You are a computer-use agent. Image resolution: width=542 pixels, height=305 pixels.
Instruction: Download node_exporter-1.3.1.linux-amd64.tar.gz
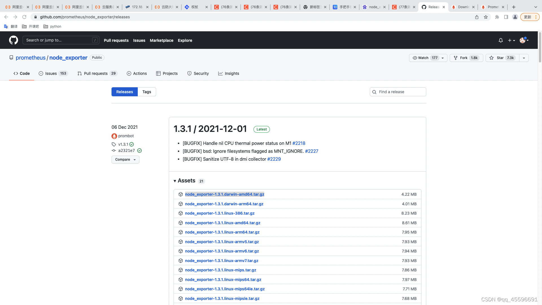point(223,223)
